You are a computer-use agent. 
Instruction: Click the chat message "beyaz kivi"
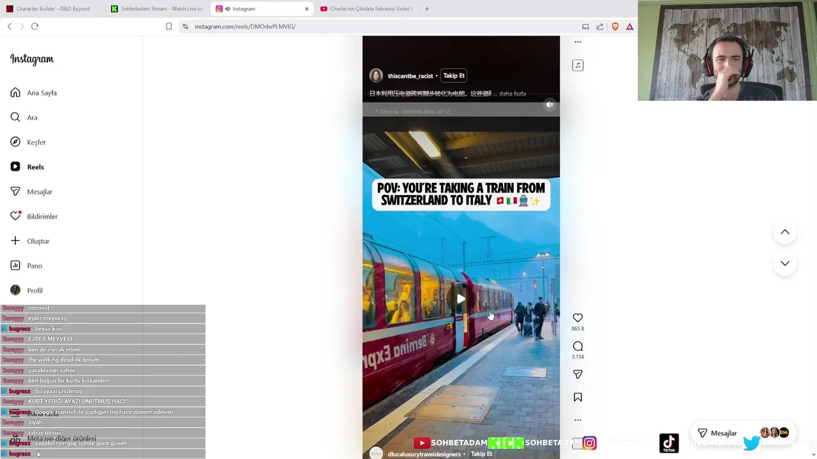point(48,329)
